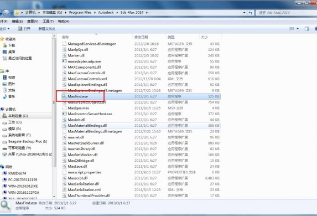Click the Maxiges.msx file icon
The image size is (317, 216).
pyautogui.click(x=64, y=108)
